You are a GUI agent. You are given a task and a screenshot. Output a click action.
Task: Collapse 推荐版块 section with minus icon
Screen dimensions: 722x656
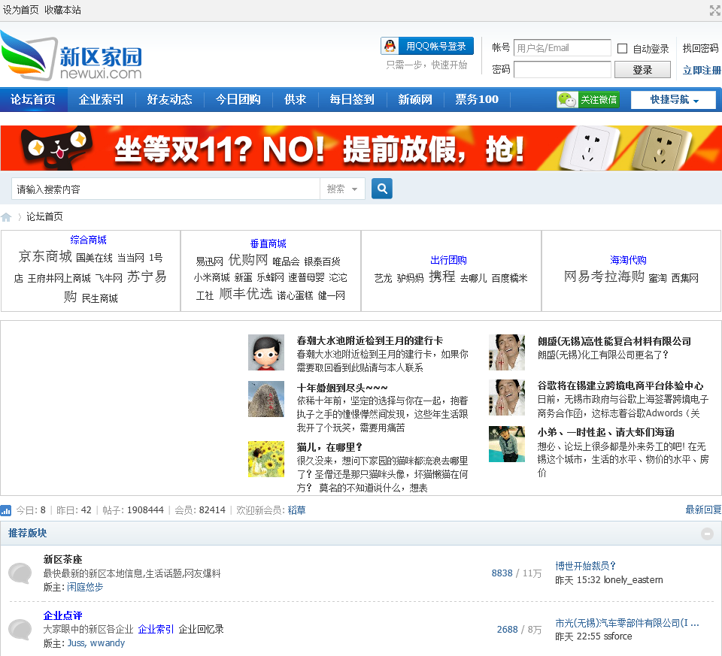pyautogui.click(x=707, y=534)
